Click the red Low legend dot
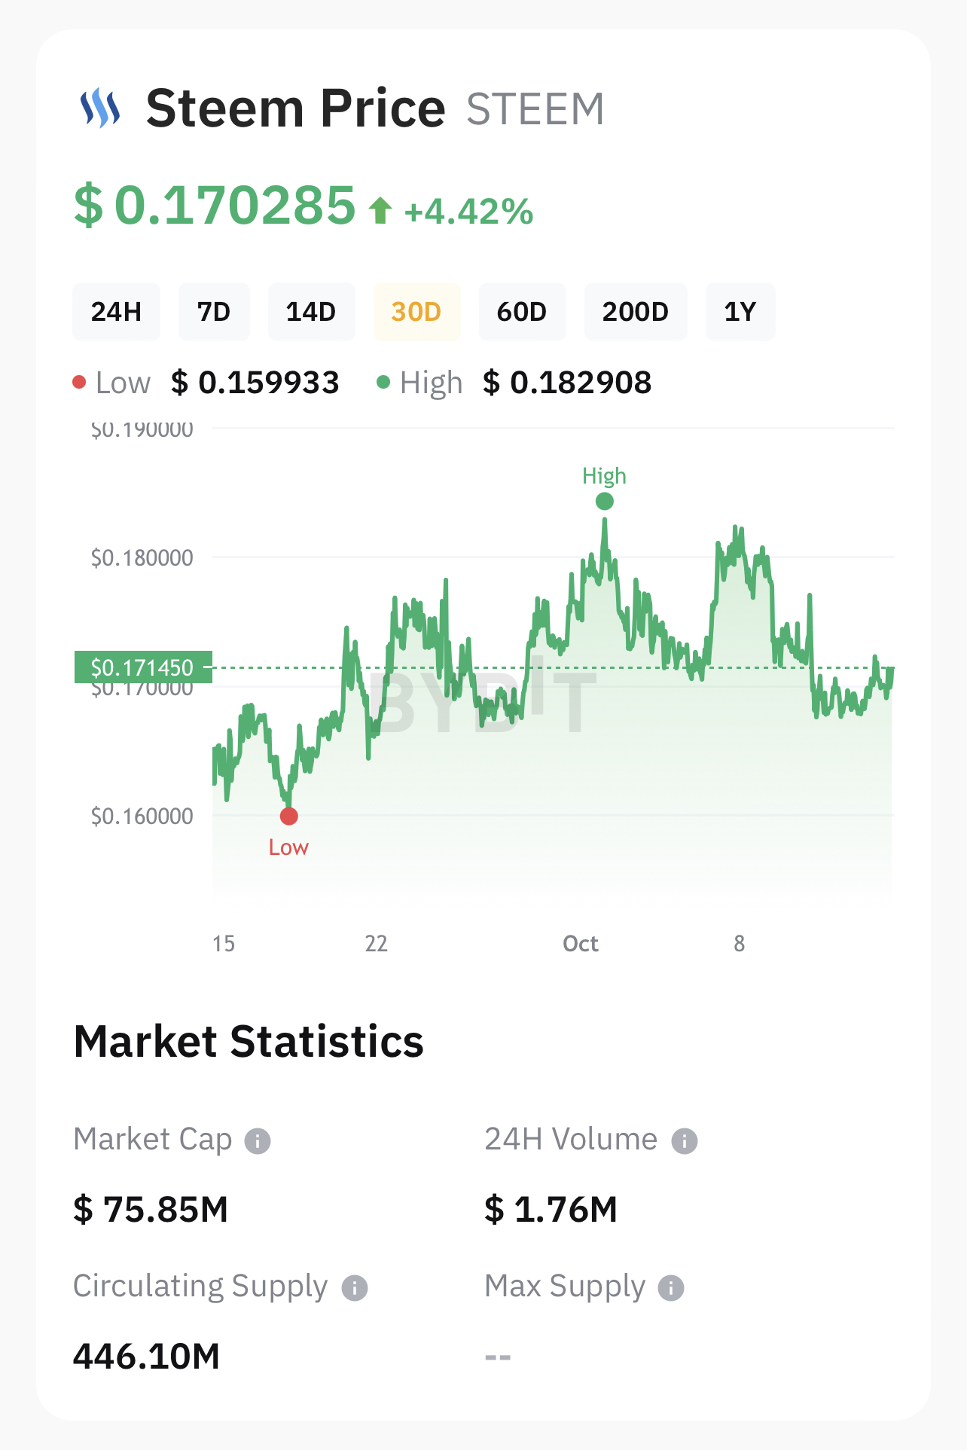Image resolution: width=967 pixels, height=1450 pixels. coord(79,383)
